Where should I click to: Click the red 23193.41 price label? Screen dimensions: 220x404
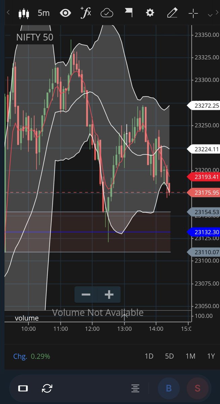tap(203, 176)
